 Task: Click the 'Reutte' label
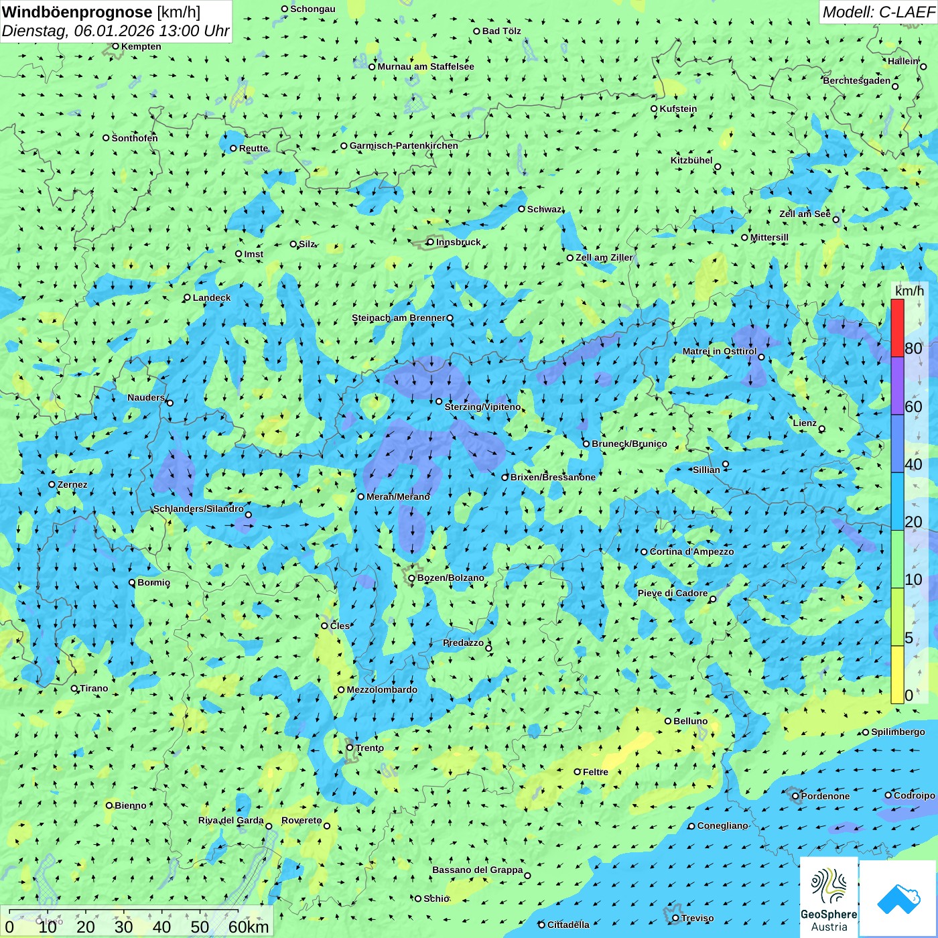[253, 148]
